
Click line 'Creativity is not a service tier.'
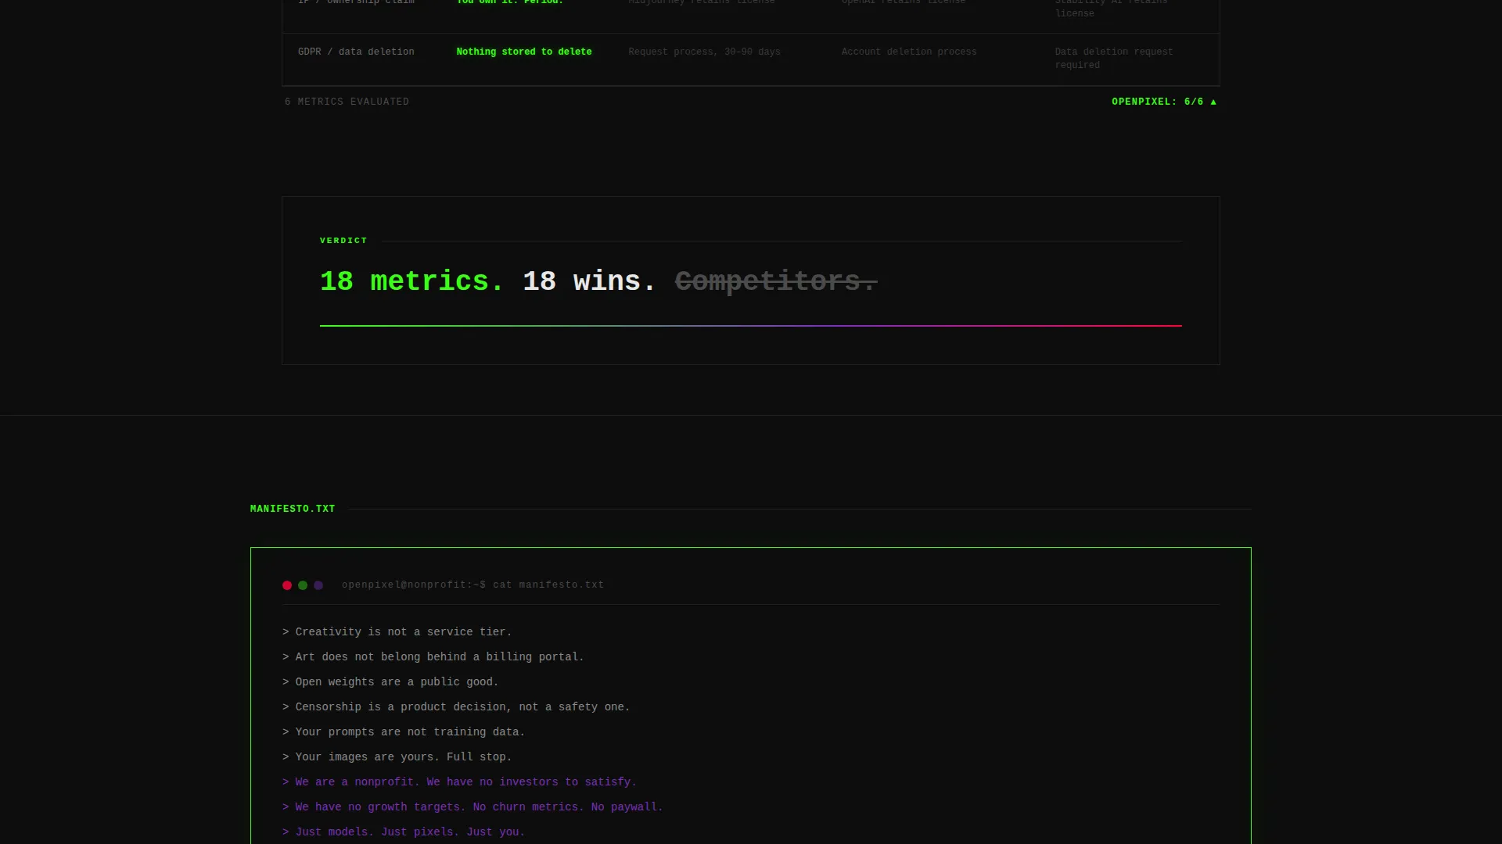397,631
